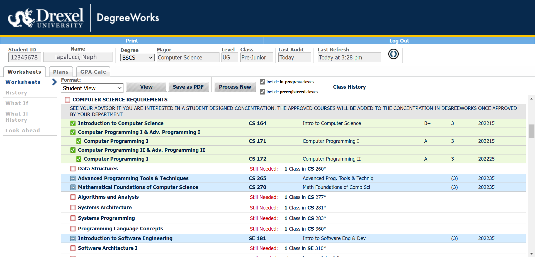Viewport: 535px width, 257px height.
Task: Select What If in the sidebar
Action: coord(17,103)
